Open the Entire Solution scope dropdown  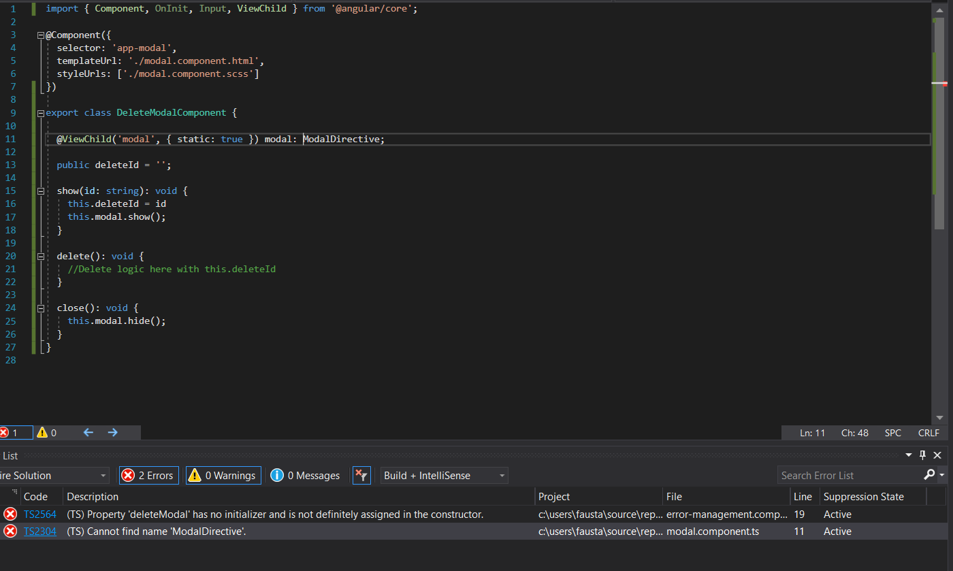(54, 476)
